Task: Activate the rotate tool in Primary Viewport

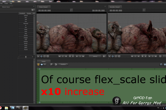Action: pos(45,56)
